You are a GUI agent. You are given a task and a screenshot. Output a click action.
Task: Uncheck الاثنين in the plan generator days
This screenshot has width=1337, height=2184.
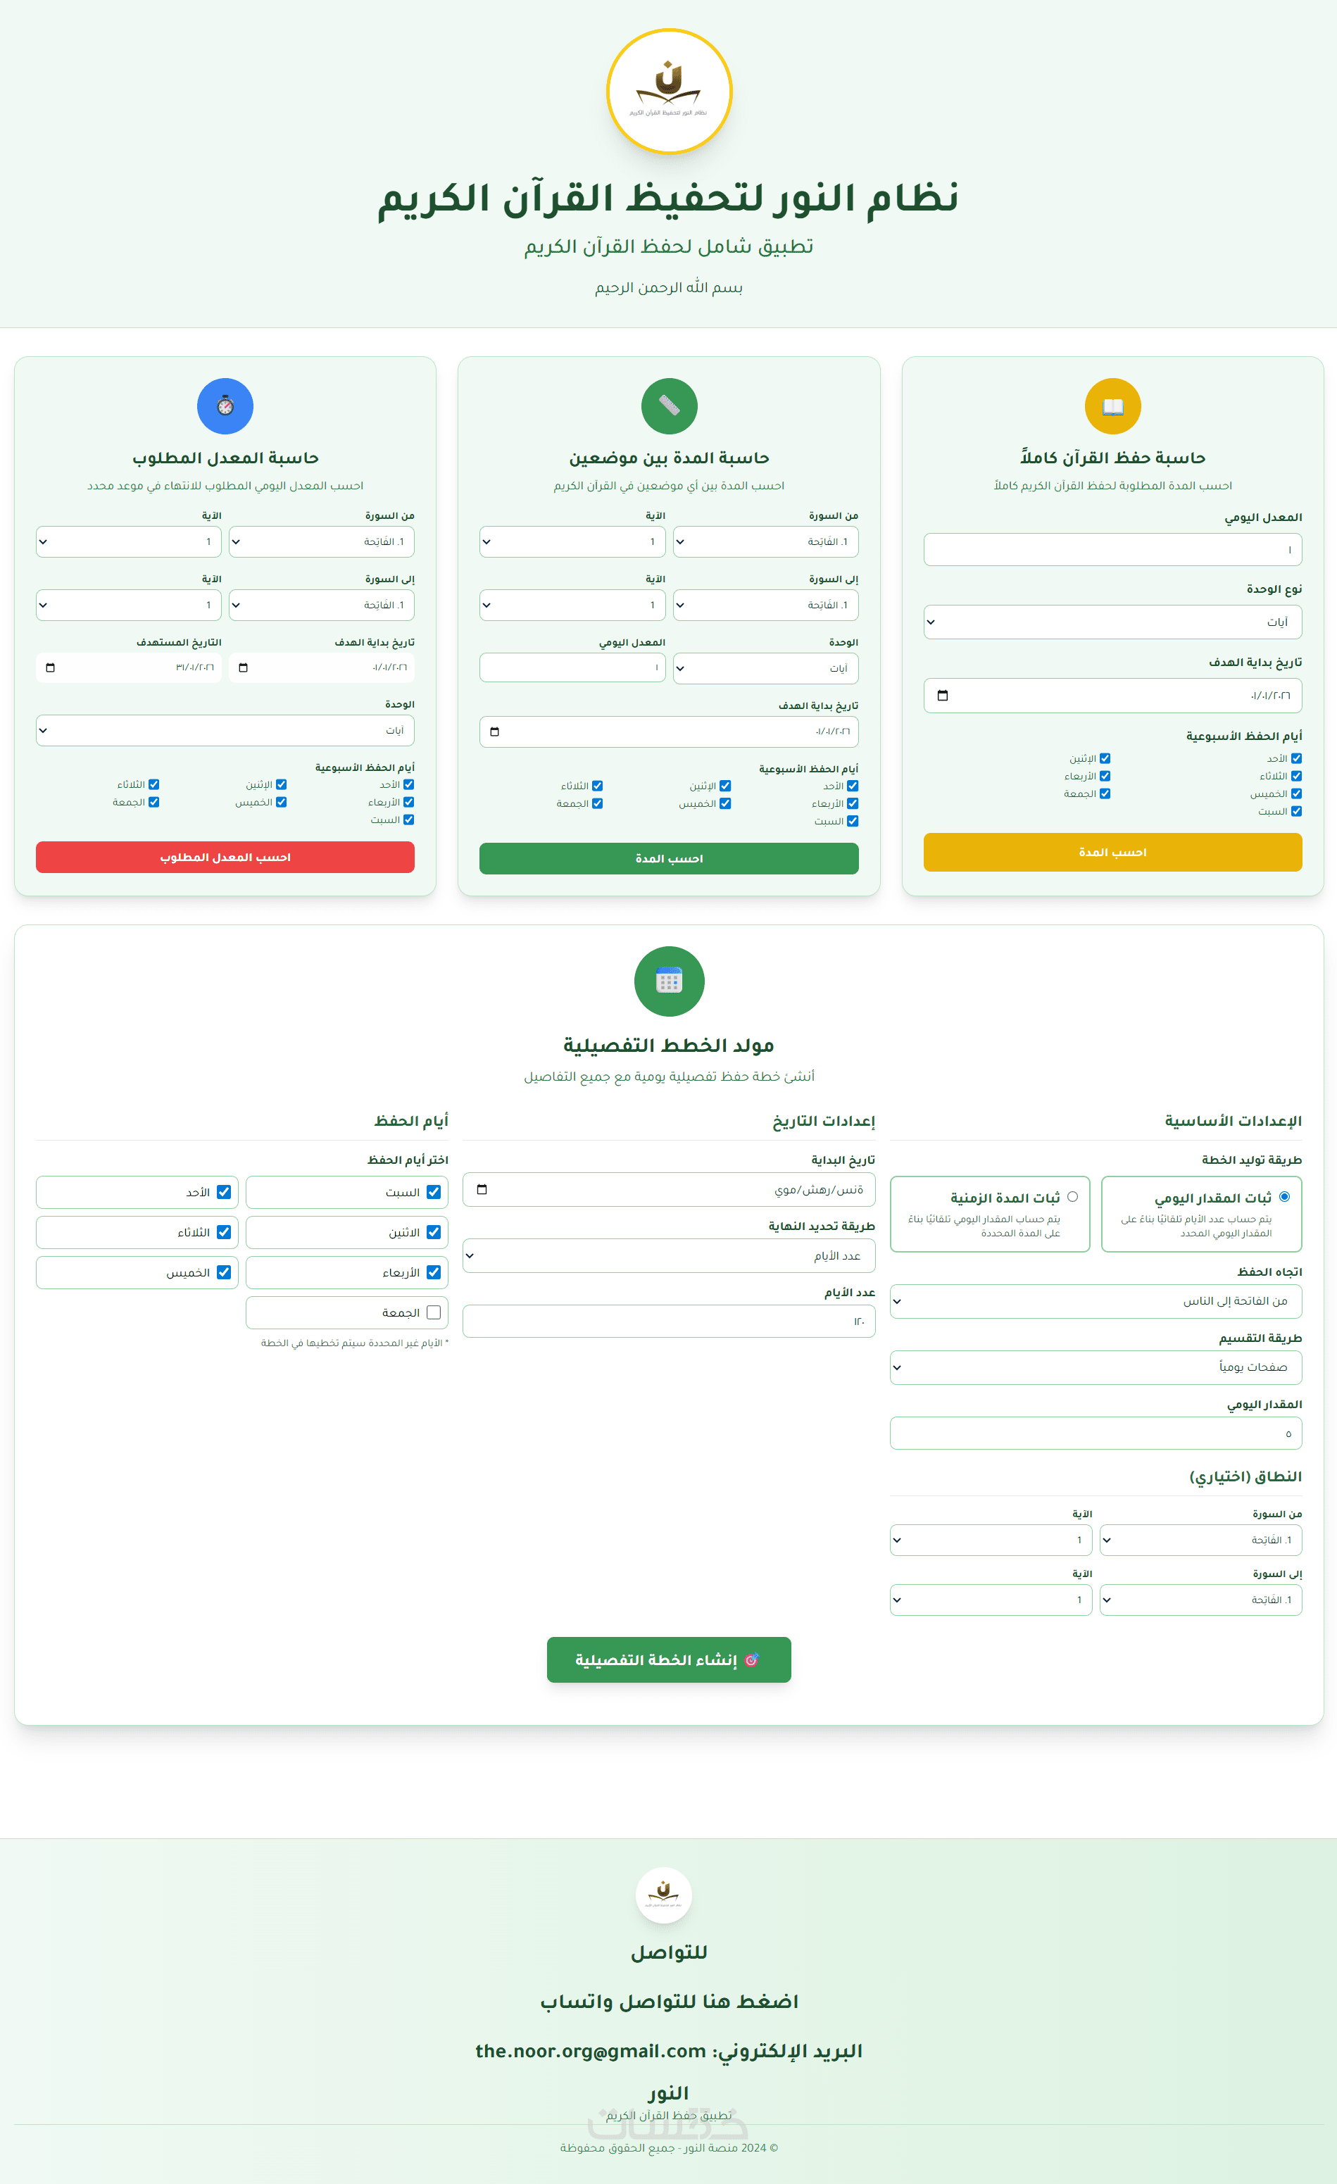434,1232
